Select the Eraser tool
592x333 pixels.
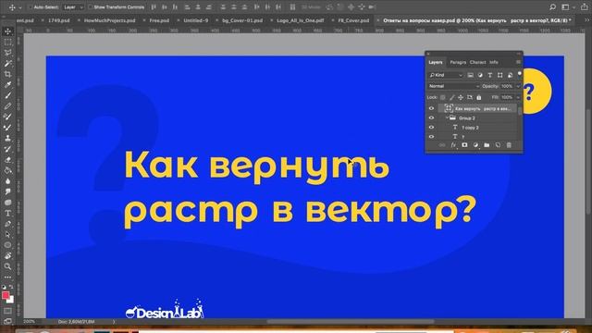tap(7, 160)
